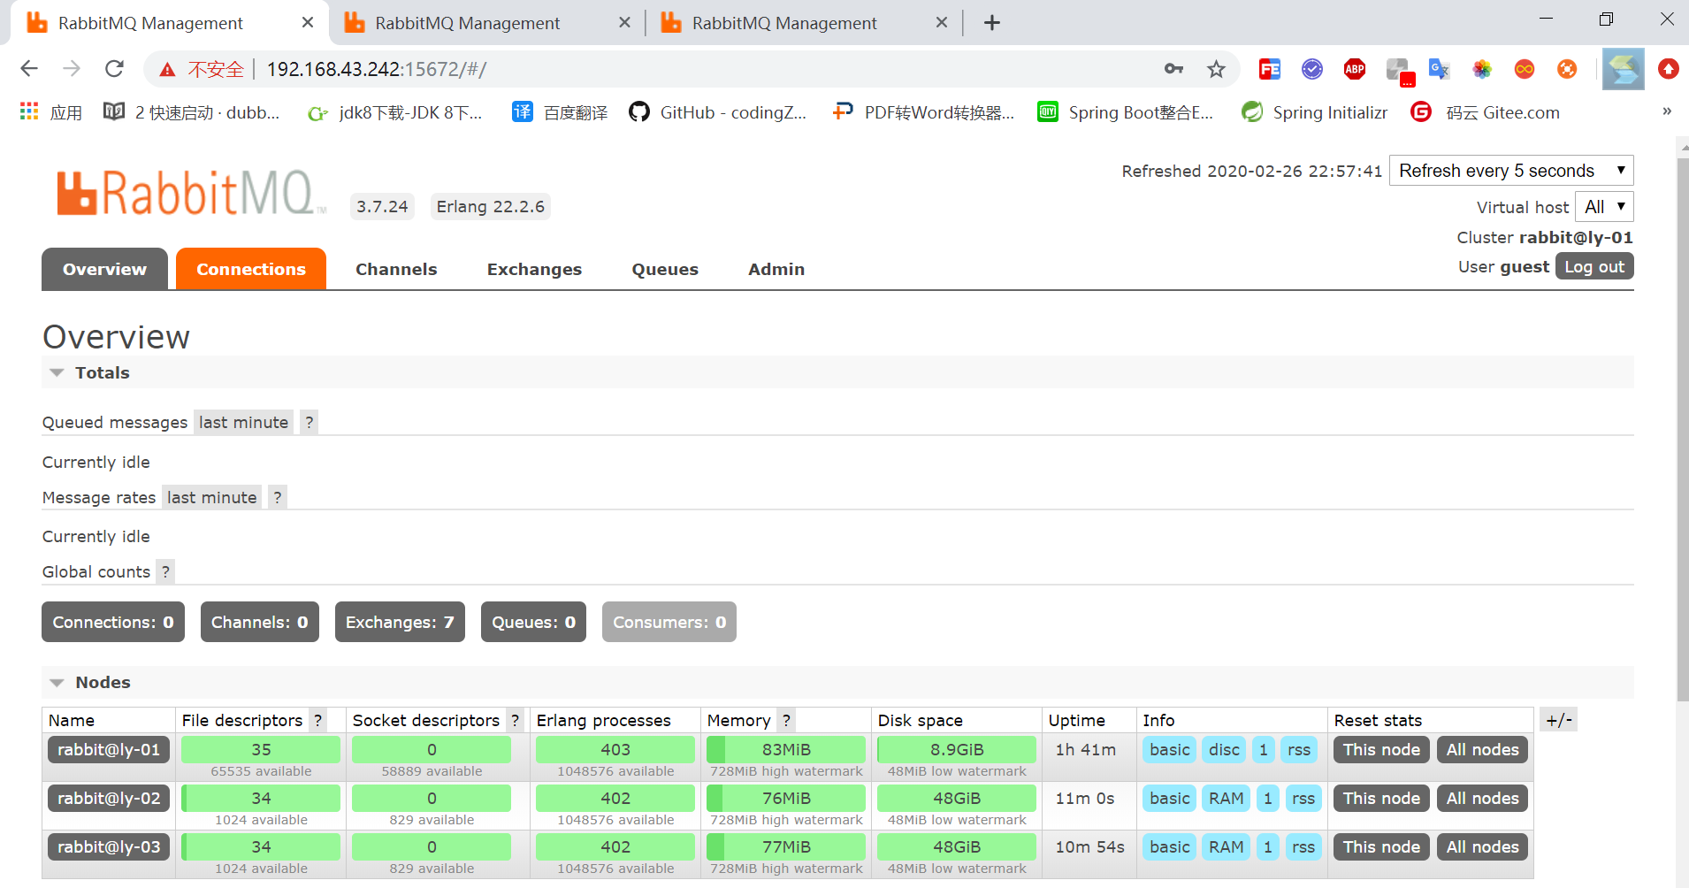Open the browser profile avatar
This screenshot has height=888, width=1689.
tap(1624, 69)
